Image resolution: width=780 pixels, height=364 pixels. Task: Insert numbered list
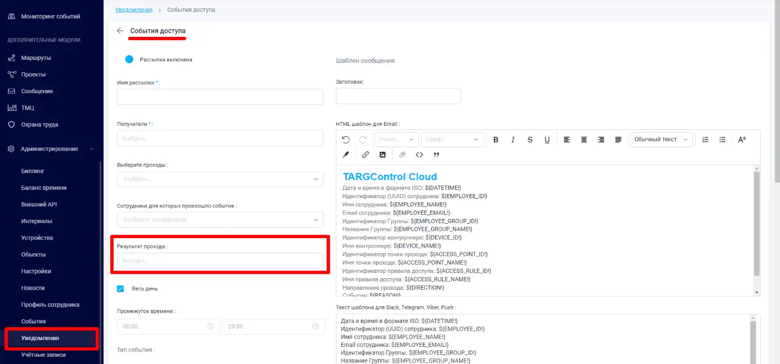(x=705, y=139)
